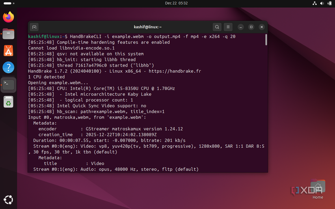Viewport: 335px width, 209px height.
Task: Click 'hb_init: starting libhb thread' line
Action: 82,60
